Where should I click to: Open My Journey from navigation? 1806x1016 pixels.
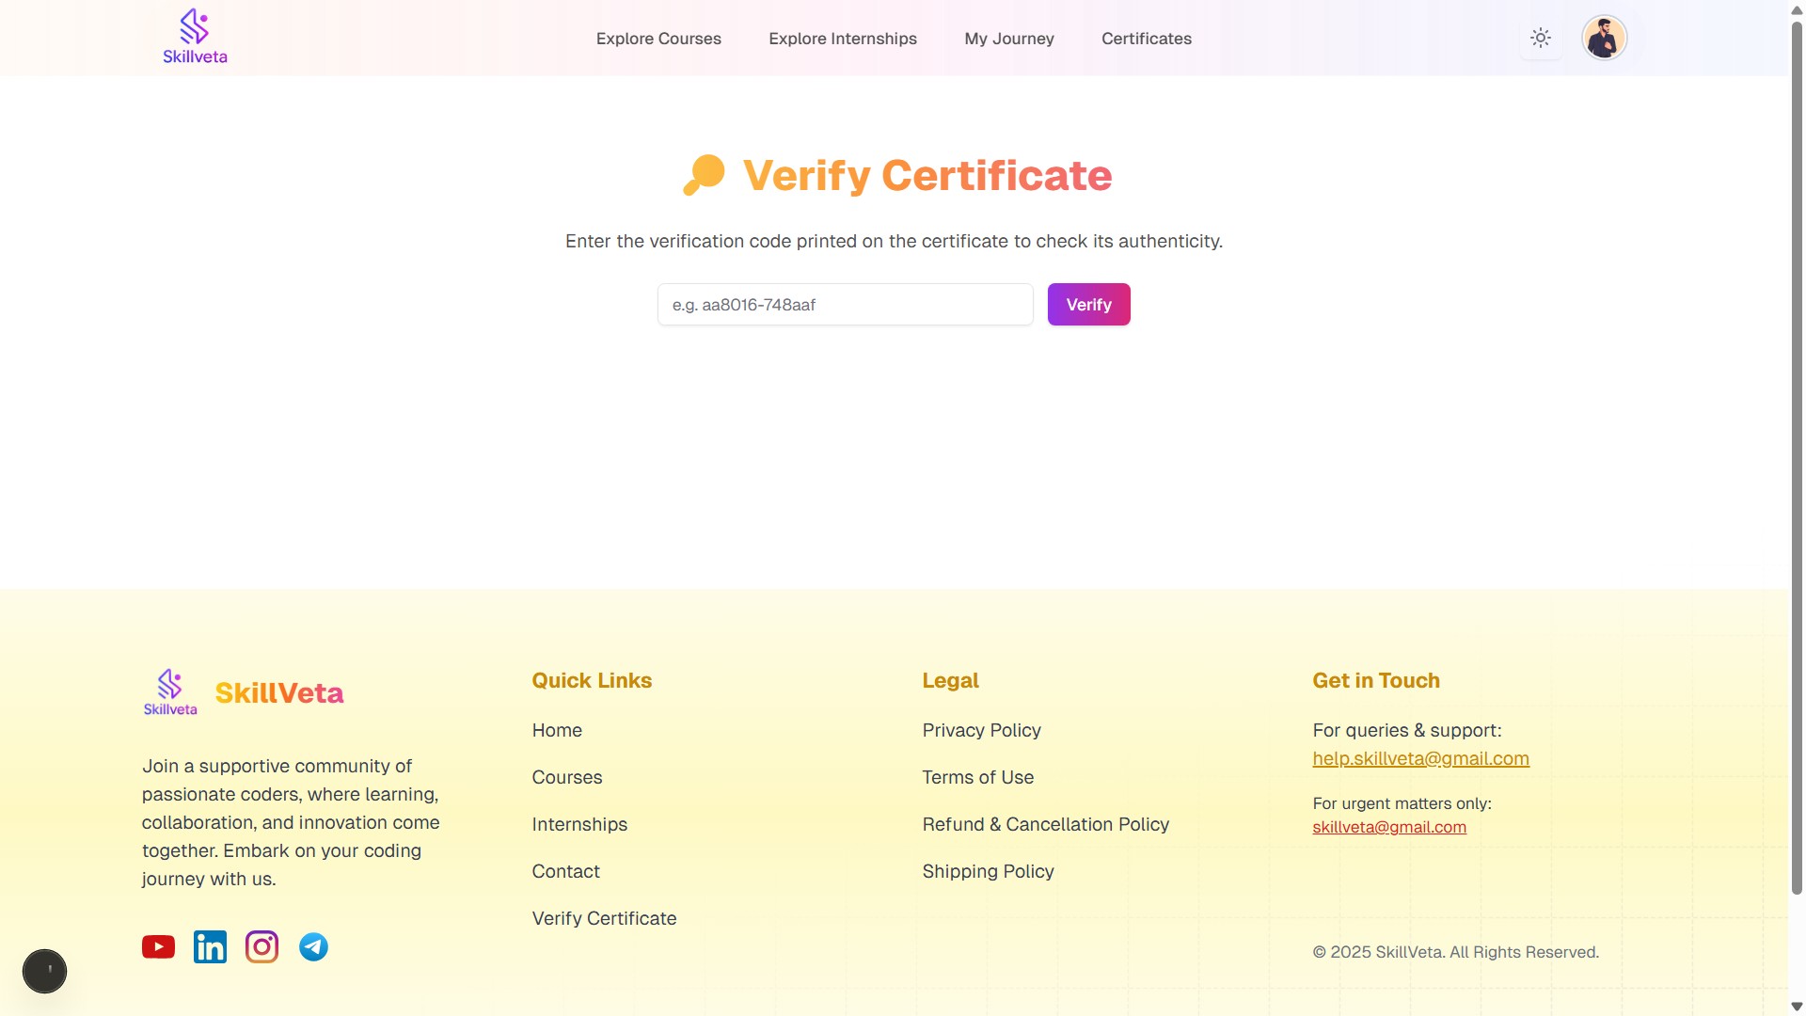pyautogui.click(x=1009, y=39)
